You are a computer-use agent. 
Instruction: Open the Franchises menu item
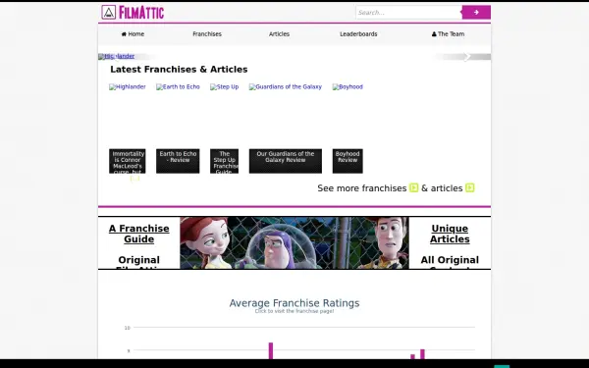click(207, 34)
